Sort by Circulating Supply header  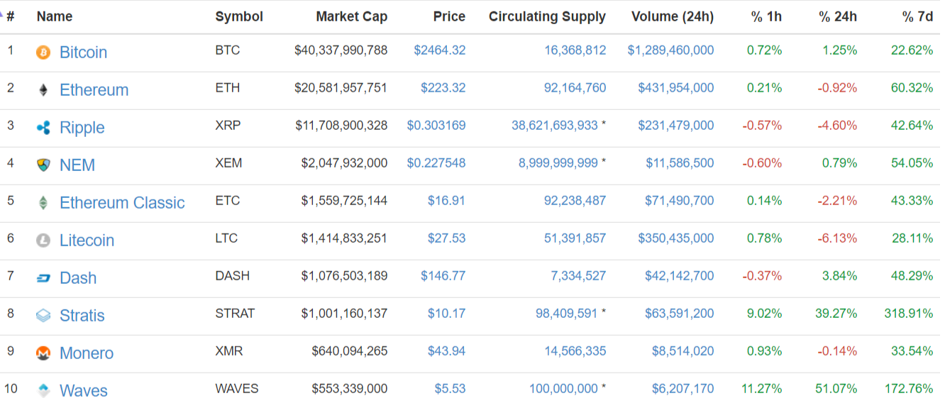click(547, 16)
